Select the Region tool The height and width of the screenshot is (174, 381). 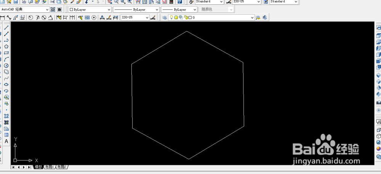tap(6, 129)
